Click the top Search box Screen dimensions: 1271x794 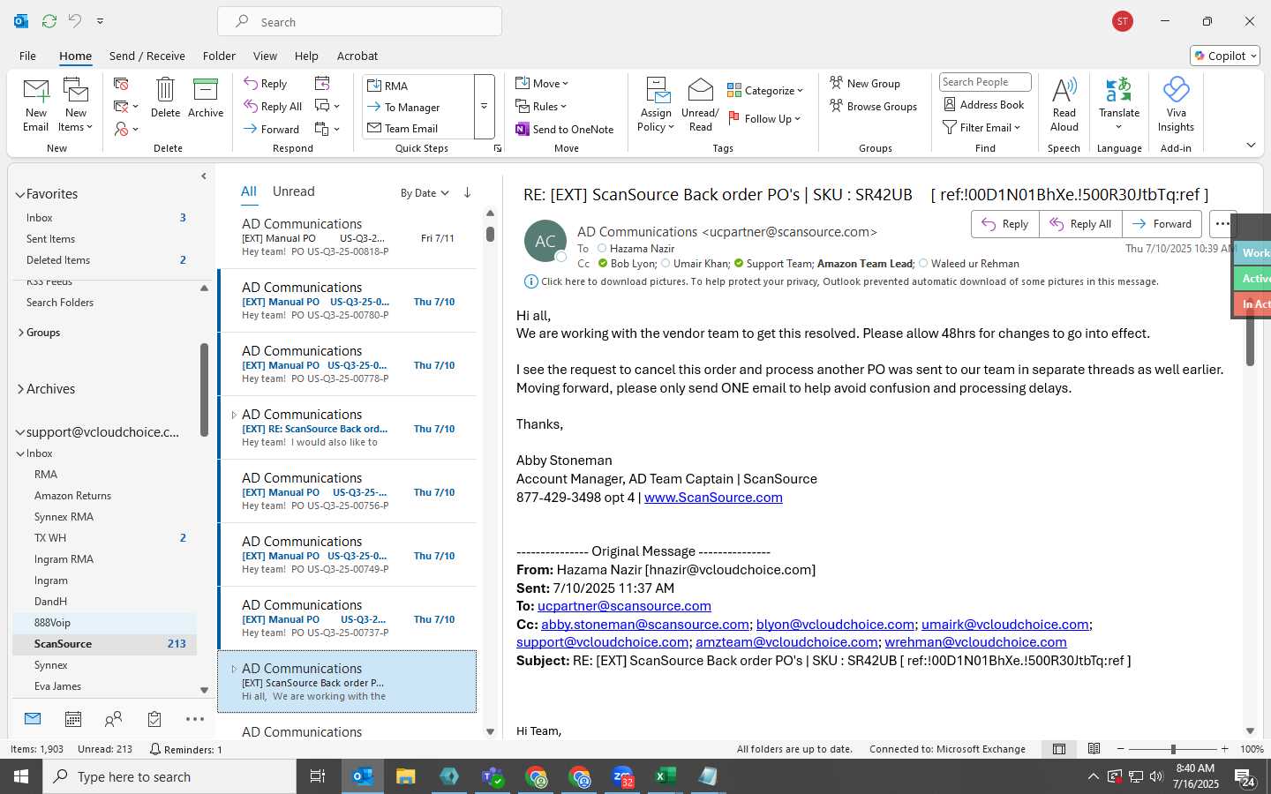(359, 21)
